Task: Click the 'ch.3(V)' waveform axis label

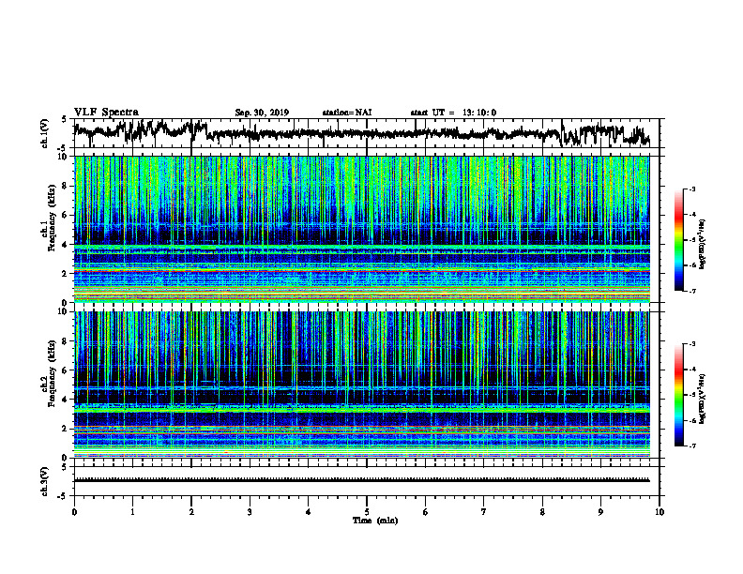Action: 45,481
